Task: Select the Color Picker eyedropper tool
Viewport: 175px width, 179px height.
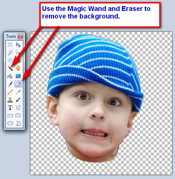Action: [18, 92]
